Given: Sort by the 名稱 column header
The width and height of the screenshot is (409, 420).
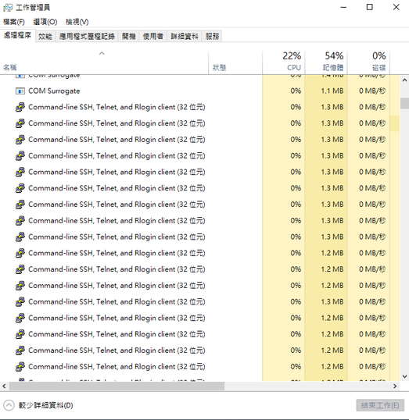Looking at the screenshot, I should (x=104, y=62).
